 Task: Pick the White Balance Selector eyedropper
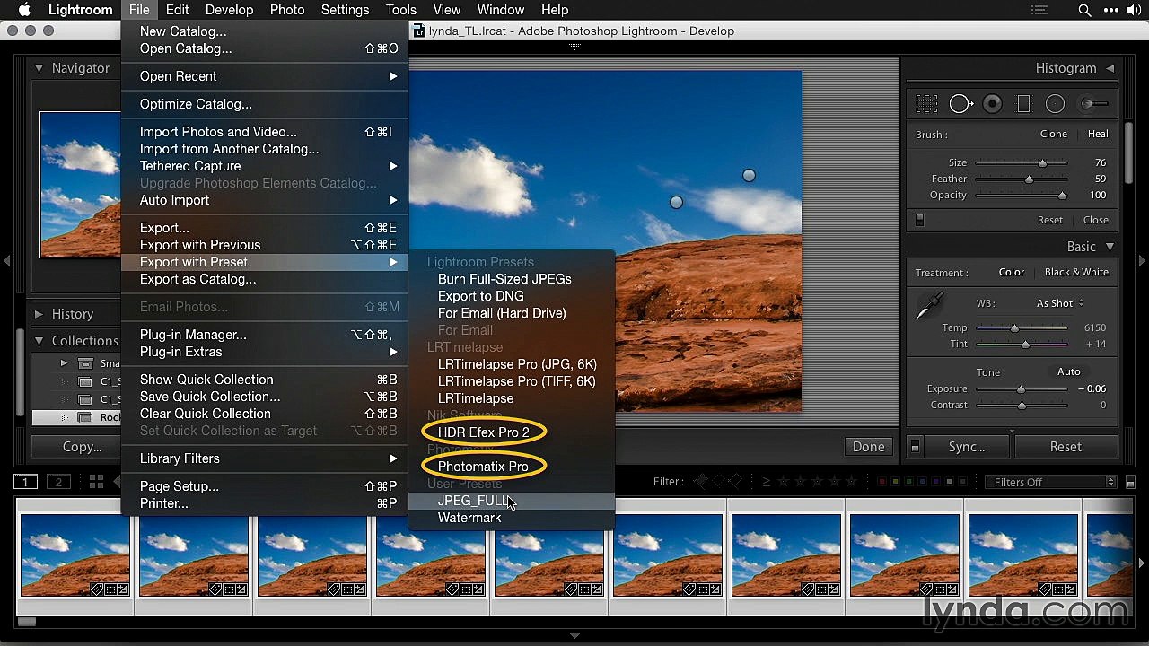(929, 306)
